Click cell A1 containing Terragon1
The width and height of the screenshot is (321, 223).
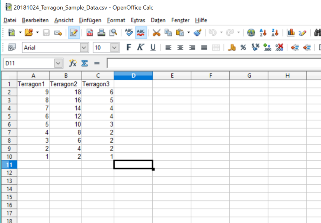pos(33,84)
